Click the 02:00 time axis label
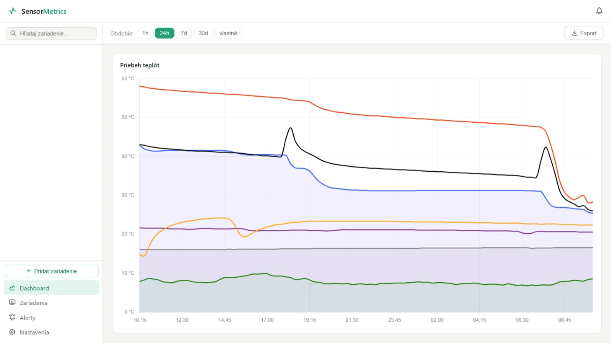611x343 pixels. (x=437, y=320)
